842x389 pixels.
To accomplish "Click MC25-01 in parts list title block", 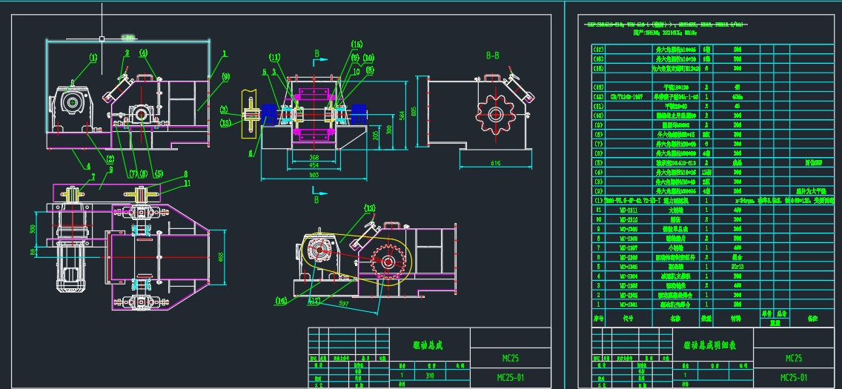I will click(794, 377).
